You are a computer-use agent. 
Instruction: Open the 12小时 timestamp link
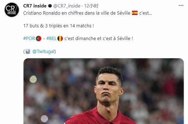pyautogui.click(x=91, y=6)
